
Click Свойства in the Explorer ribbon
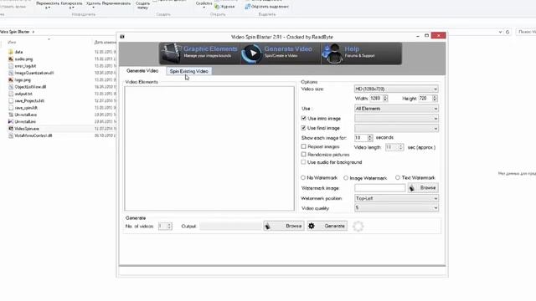point(204,3)
